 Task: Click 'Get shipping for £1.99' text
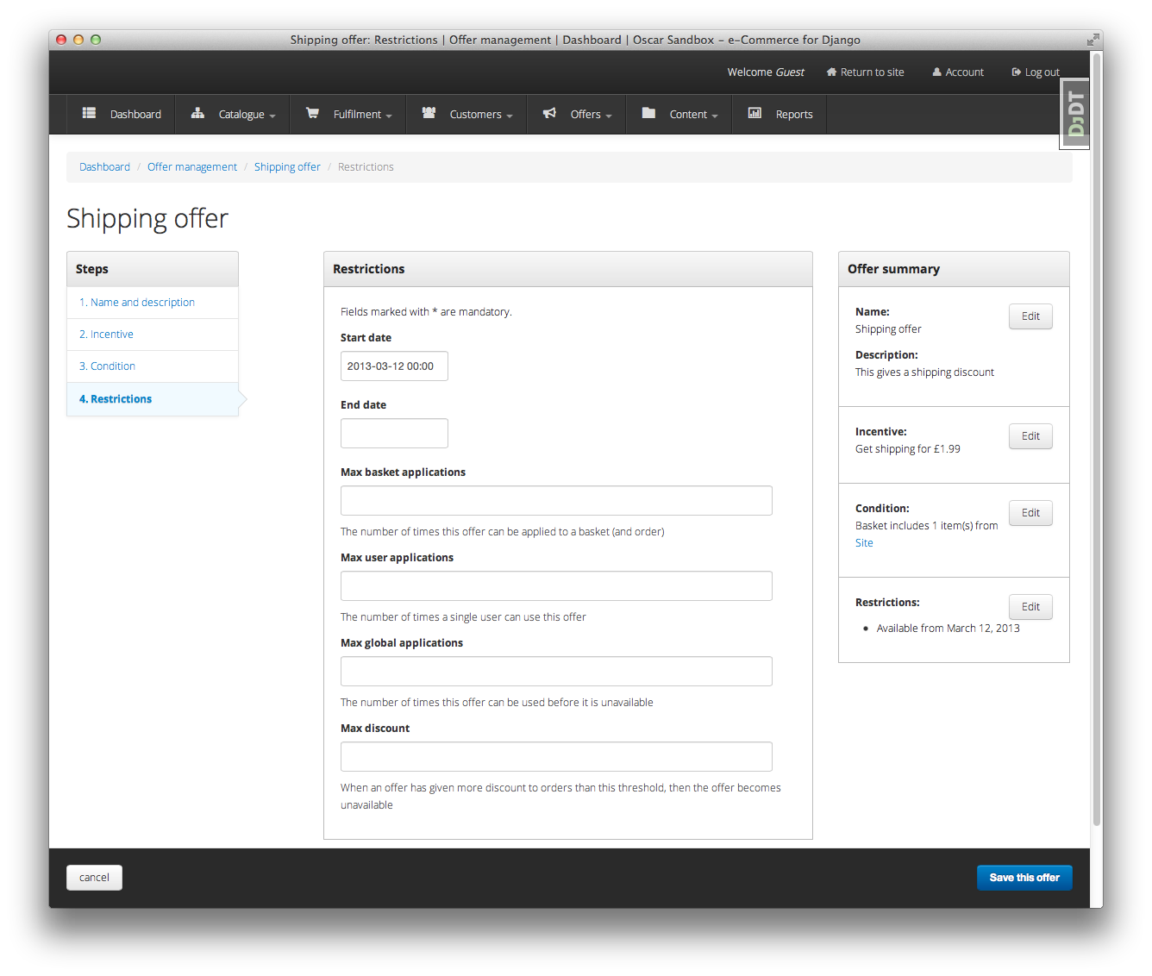click(x=908, y=449)
